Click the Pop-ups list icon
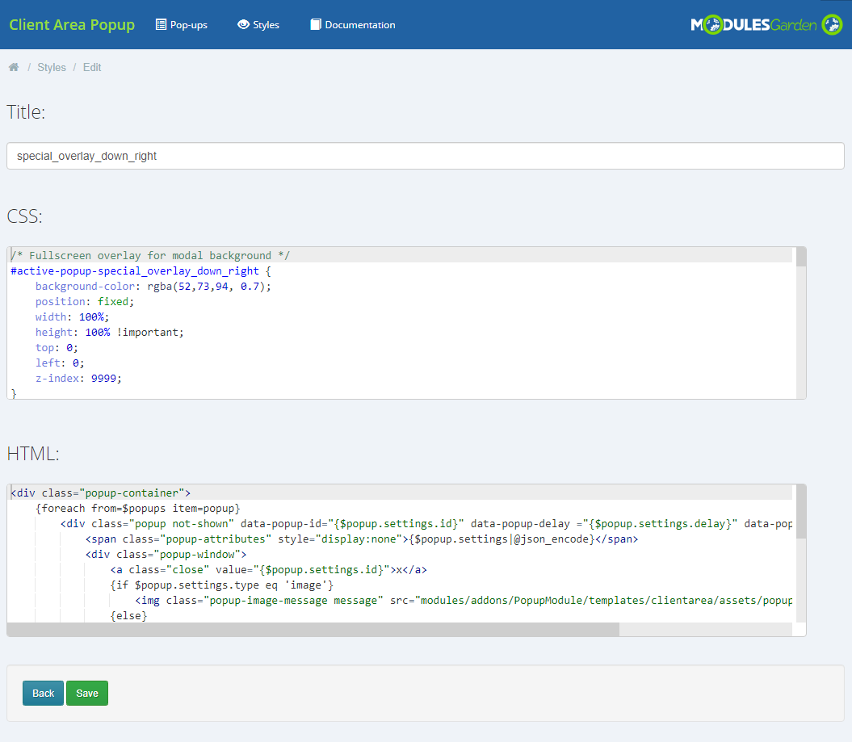The image size is (852, 742). pyautogui.click(x=161, y=24)
